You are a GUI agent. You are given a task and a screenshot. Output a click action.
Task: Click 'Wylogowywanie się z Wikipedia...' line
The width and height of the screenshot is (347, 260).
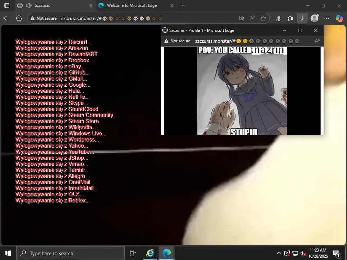point(56,127)
